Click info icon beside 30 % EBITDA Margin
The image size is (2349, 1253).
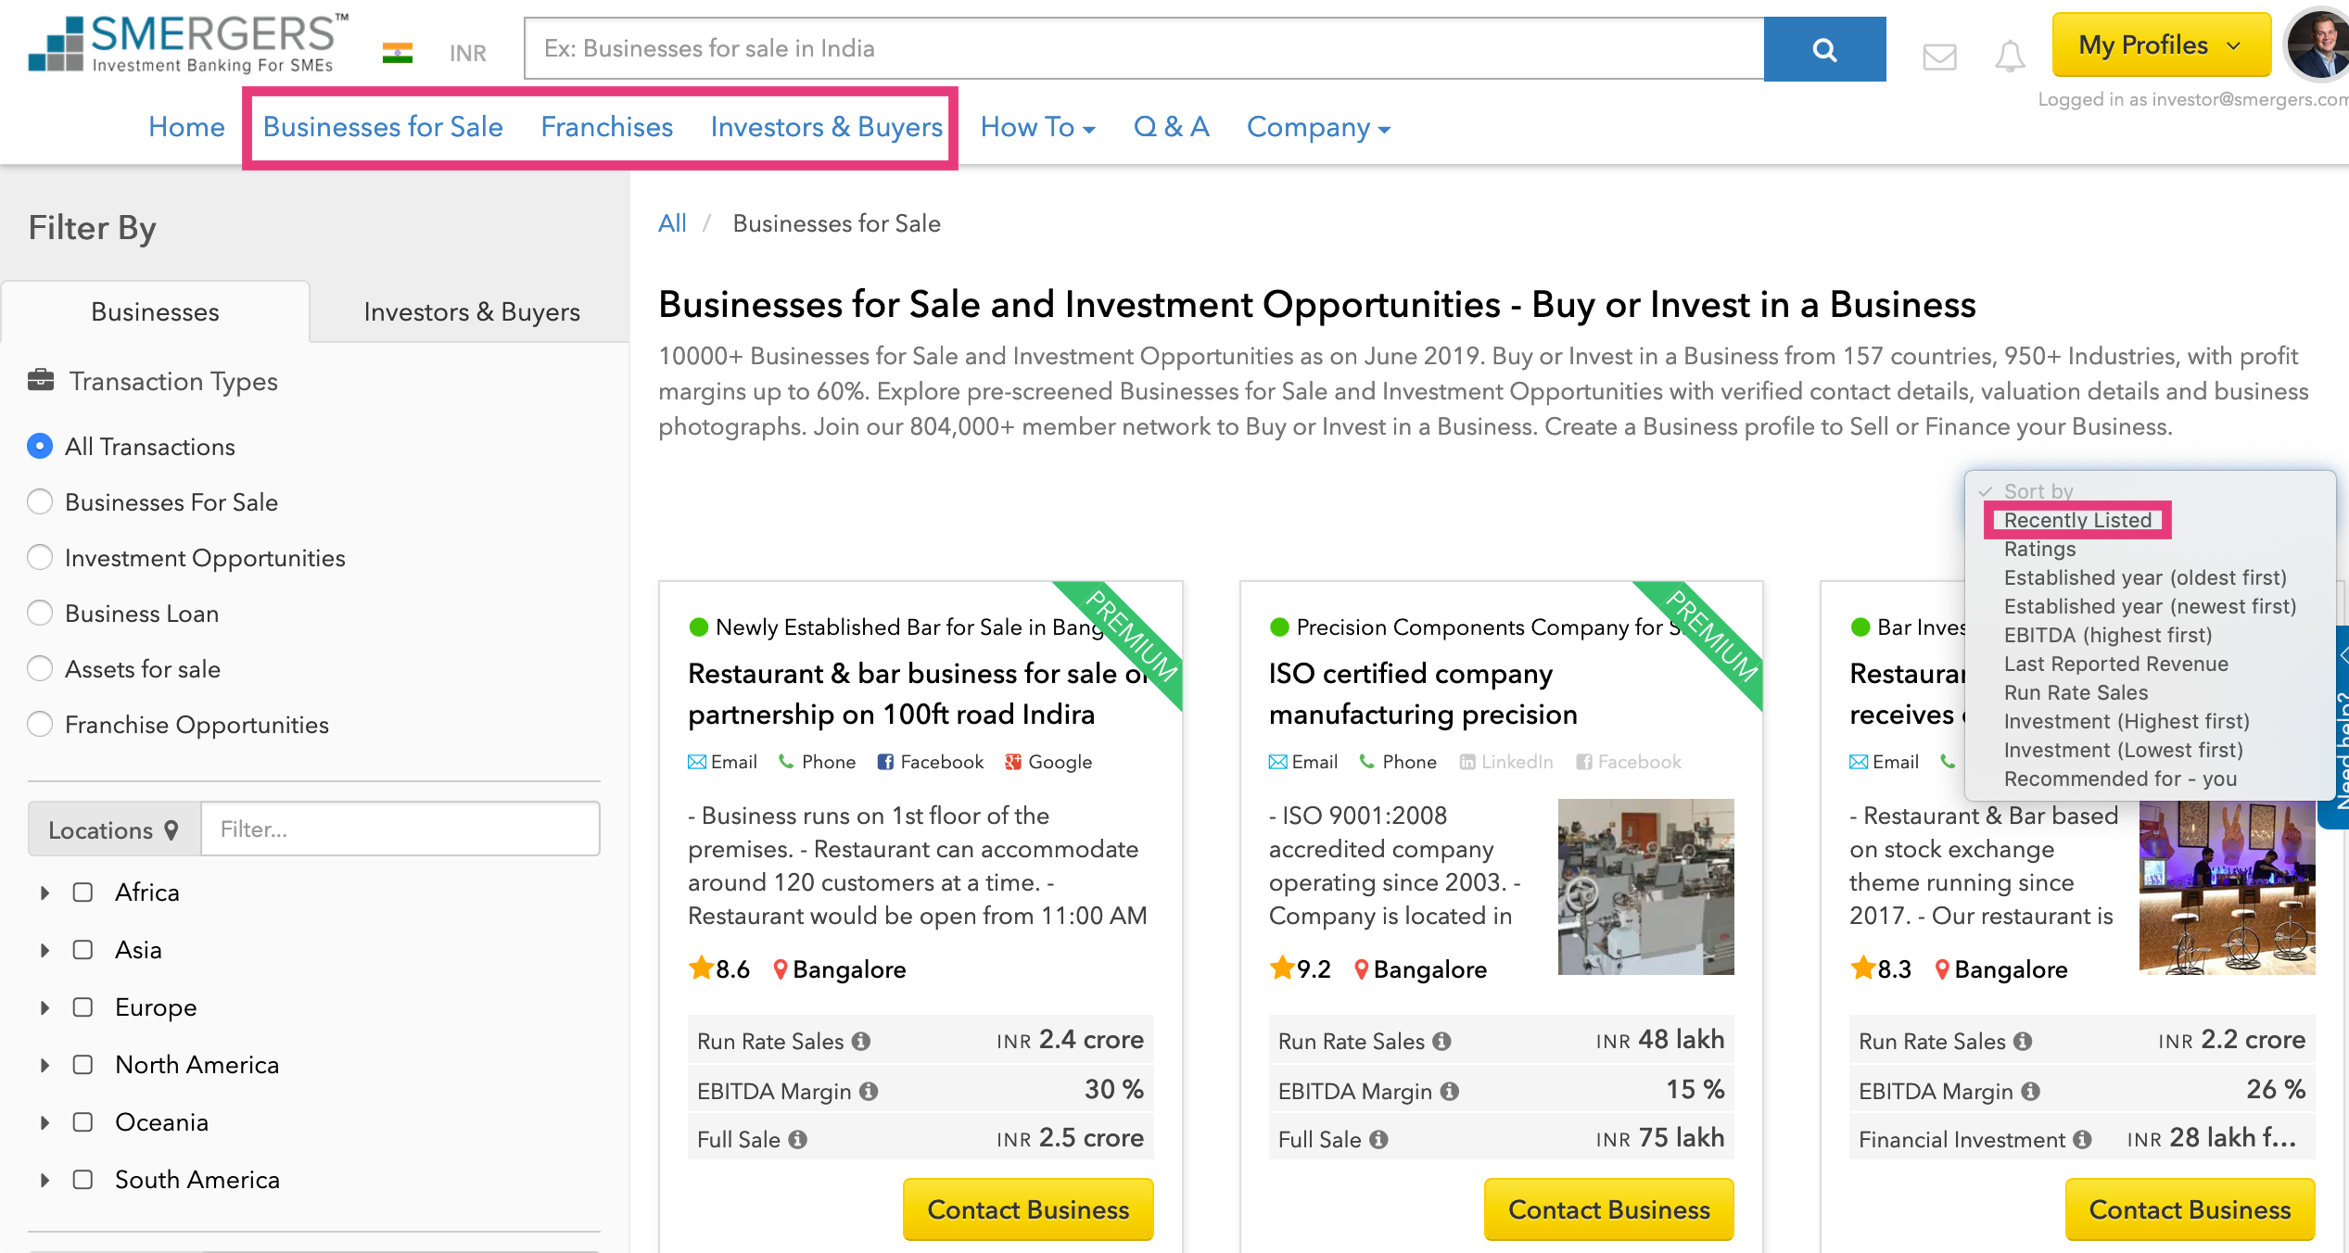pos(869,1092)
